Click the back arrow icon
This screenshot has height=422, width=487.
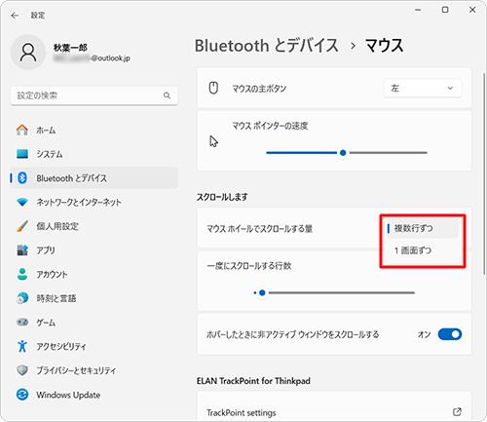15,16
